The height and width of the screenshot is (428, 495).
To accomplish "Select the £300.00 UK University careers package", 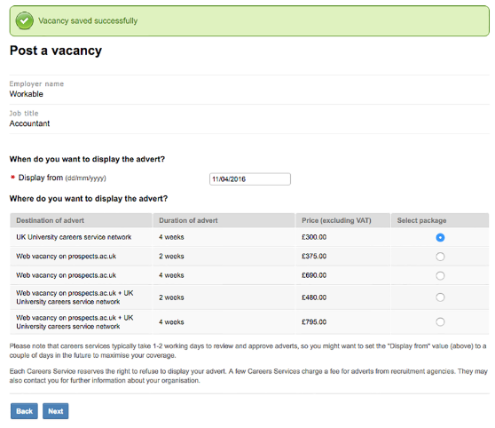I will coord(440,237).
